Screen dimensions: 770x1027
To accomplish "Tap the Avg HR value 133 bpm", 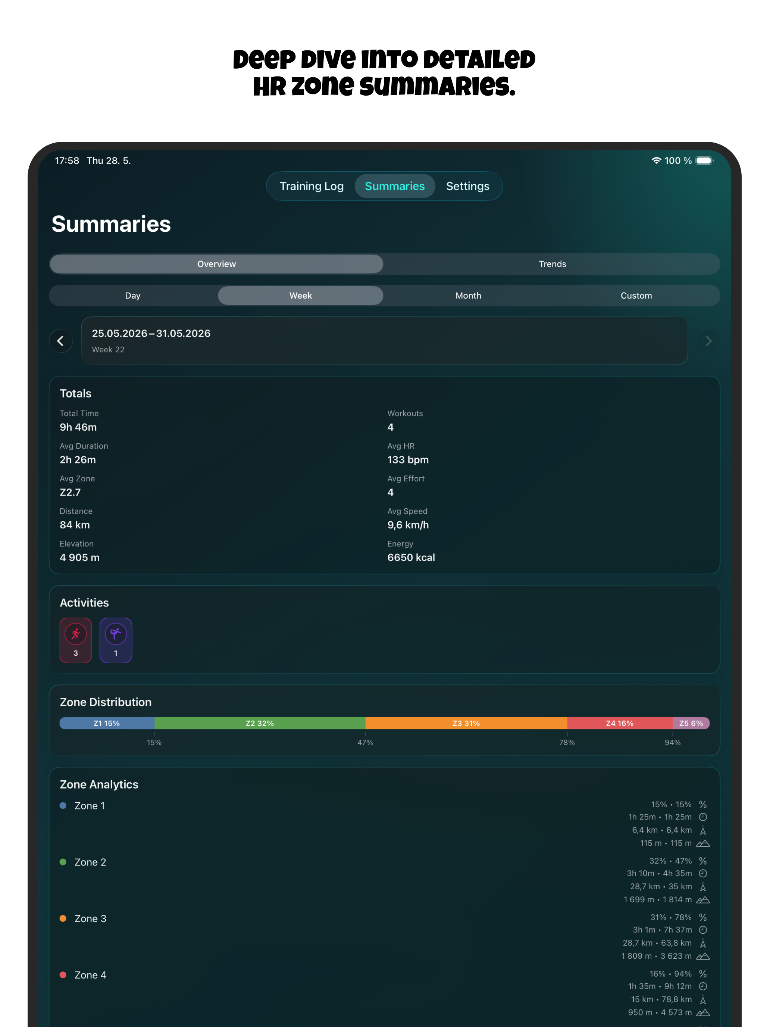I will point(408,460).
